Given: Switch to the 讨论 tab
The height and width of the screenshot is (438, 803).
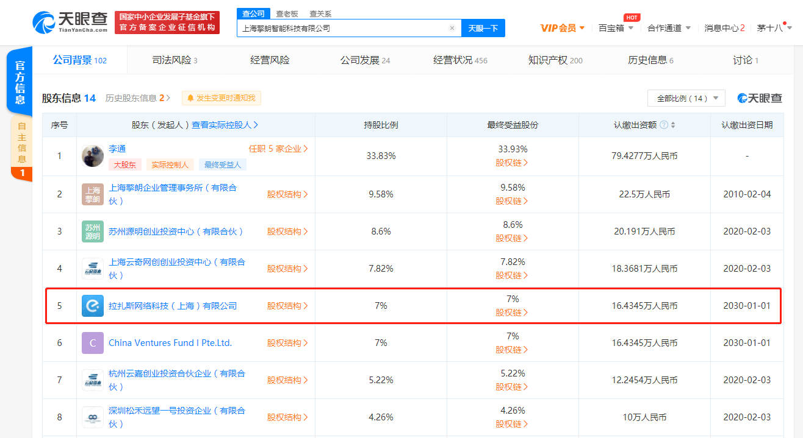Looking at the screenshot, I should [746, 60].
